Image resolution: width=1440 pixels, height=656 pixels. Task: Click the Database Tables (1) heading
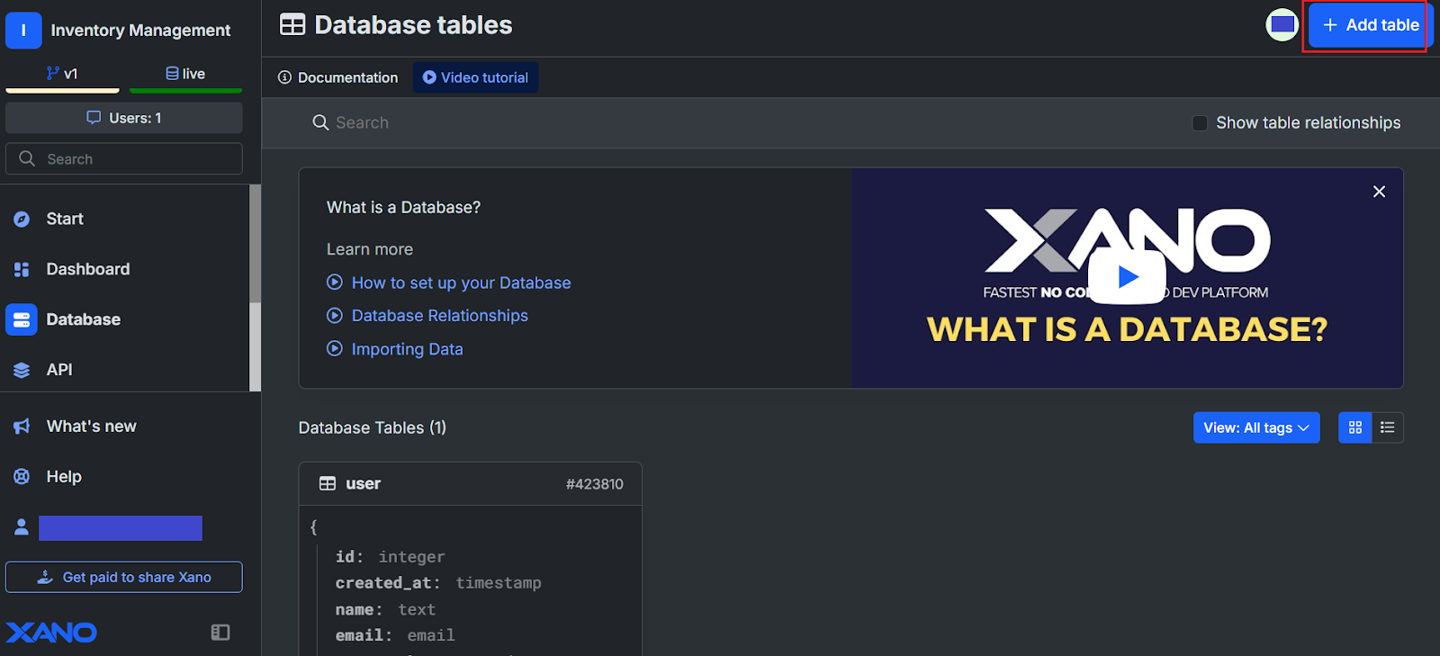click(x=372, y=427)
